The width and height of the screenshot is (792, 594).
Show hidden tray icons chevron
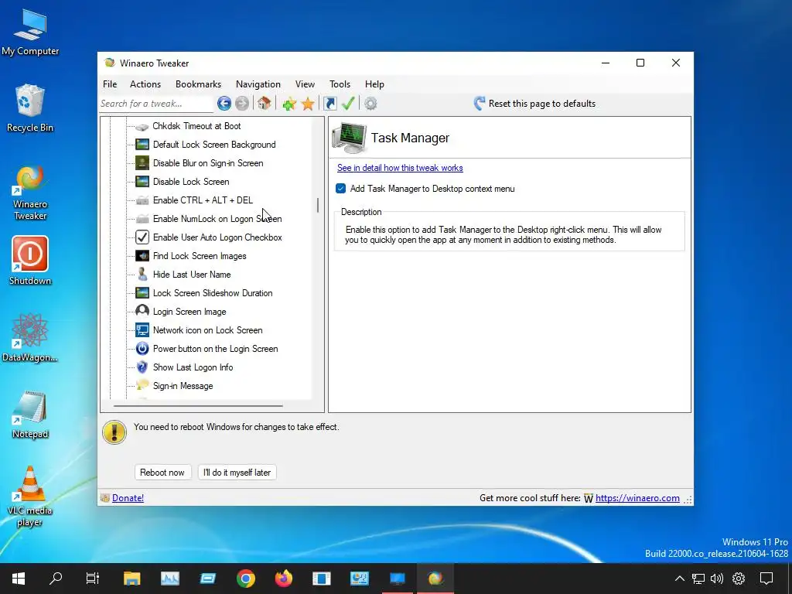point(679,579)
